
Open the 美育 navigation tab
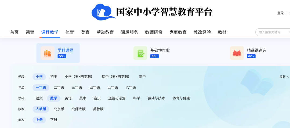[x=85, y=32]
